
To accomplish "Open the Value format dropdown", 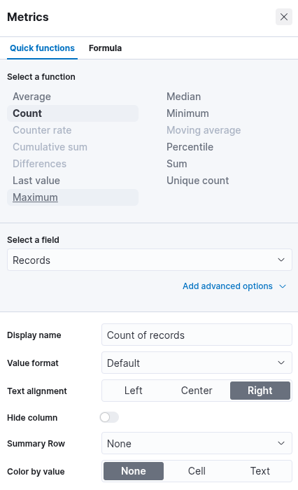I will tap(197, 363).
